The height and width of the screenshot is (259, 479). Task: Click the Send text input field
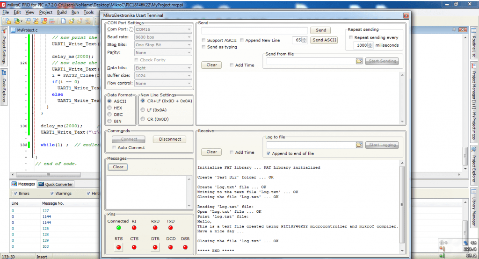[x=254, y=30]
